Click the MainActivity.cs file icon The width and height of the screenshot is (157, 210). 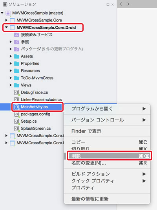[x=17, y=107]
